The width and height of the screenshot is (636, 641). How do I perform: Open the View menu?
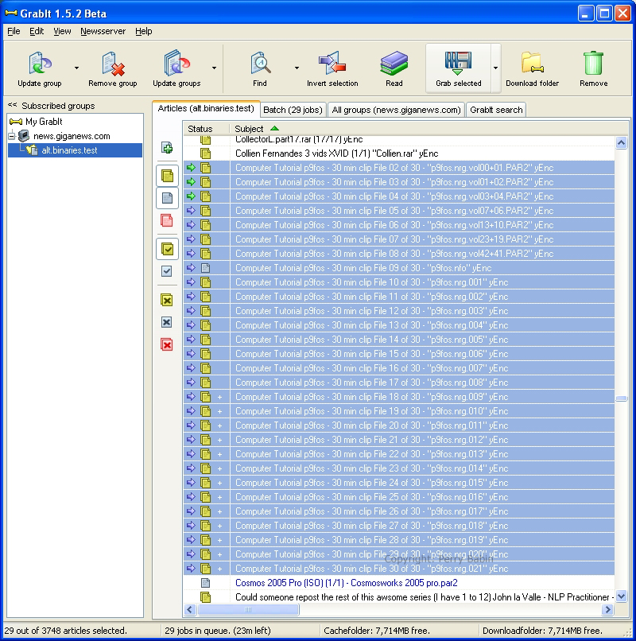click(x=62, y=31)
